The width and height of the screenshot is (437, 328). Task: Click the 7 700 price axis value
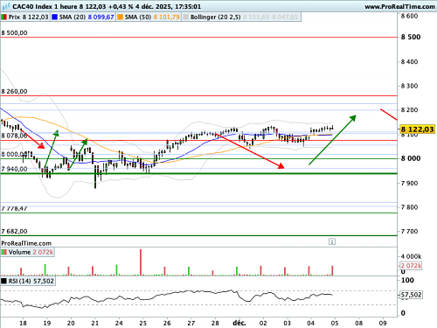(x=409, y=232)
